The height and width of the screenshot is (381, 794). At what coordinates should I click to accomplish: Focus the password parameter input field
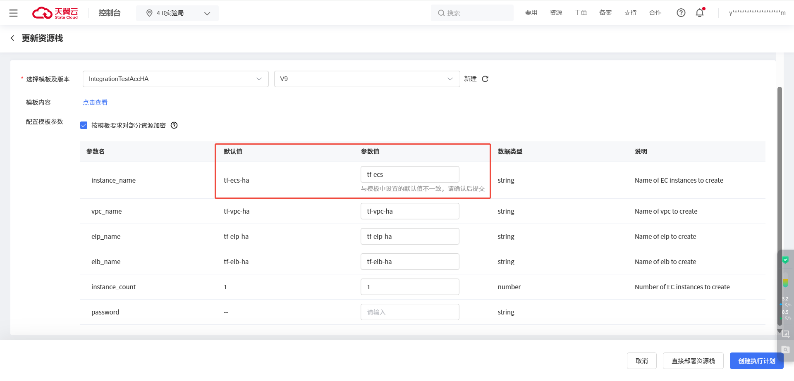tap(409, 312)
